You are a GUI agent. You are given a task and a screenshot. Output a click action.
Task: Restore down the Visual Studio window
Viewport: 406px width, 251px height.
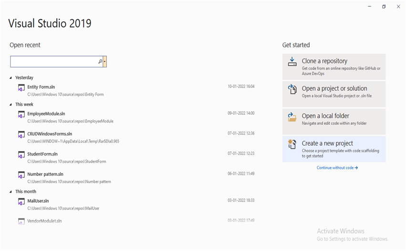click(x=384, y=7)
